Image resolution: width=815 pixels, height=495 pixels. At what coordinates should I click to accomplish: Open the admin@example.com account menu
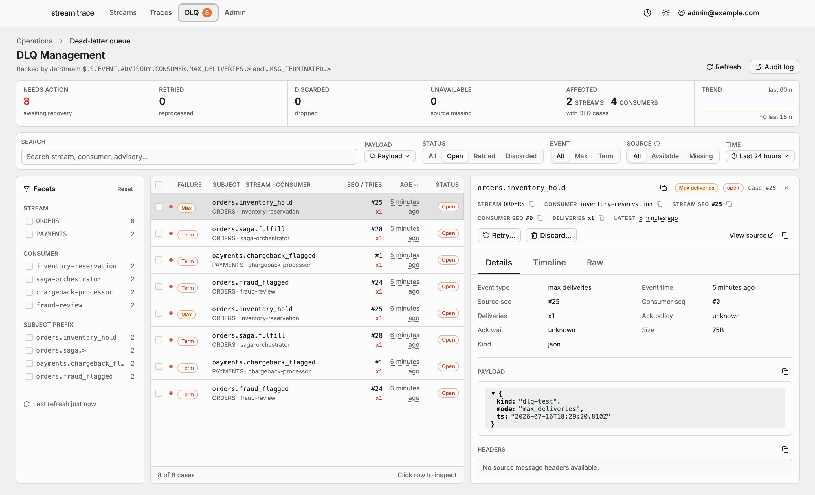(x=718, y=13)
